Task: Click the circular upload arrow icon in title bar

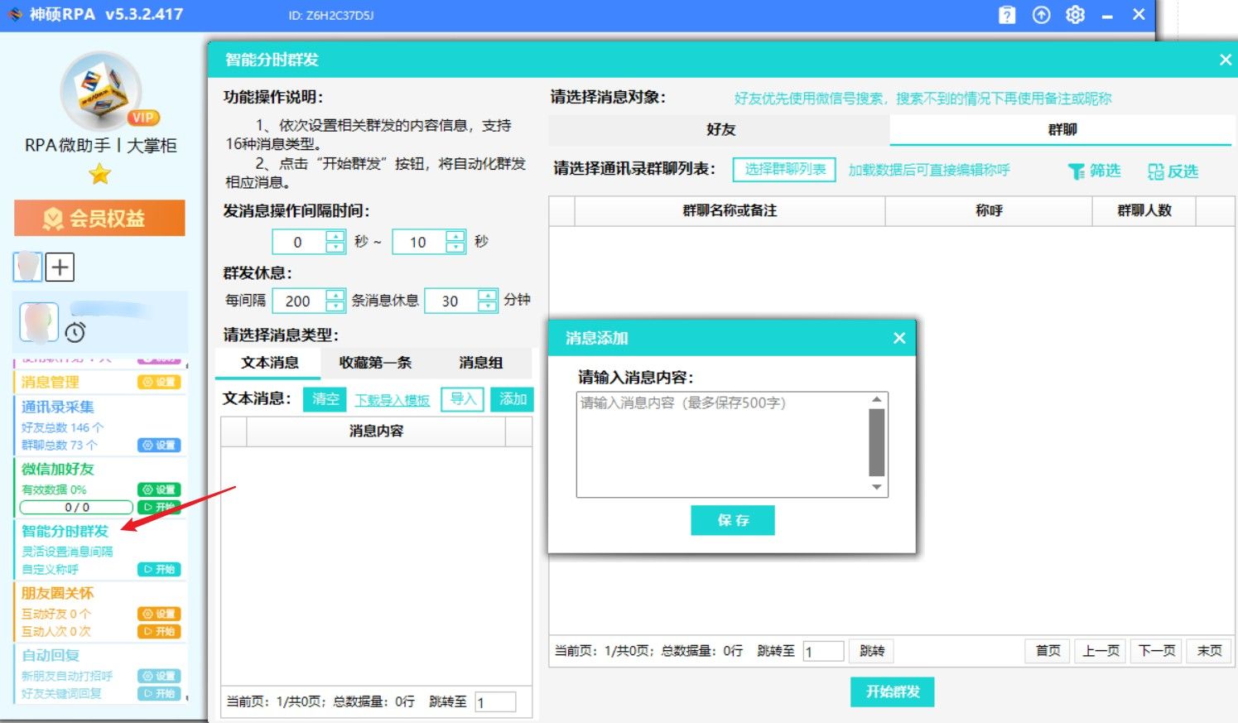Action: pyautogui.click(x=1040, y=14)
